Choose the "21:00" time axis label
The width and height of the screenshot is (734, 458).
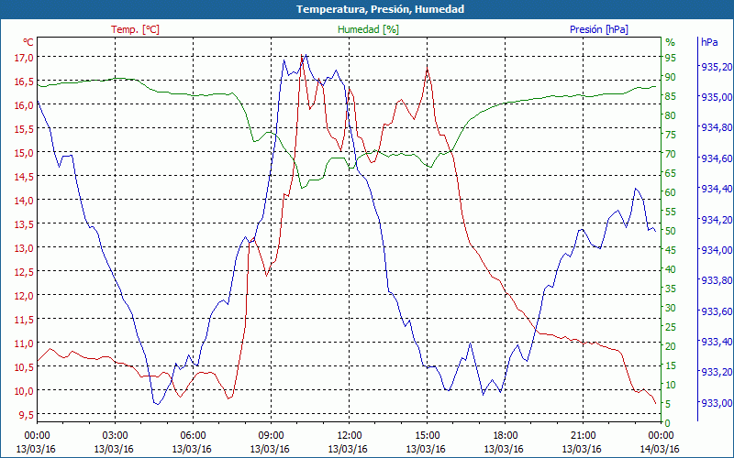click(583, 436)
